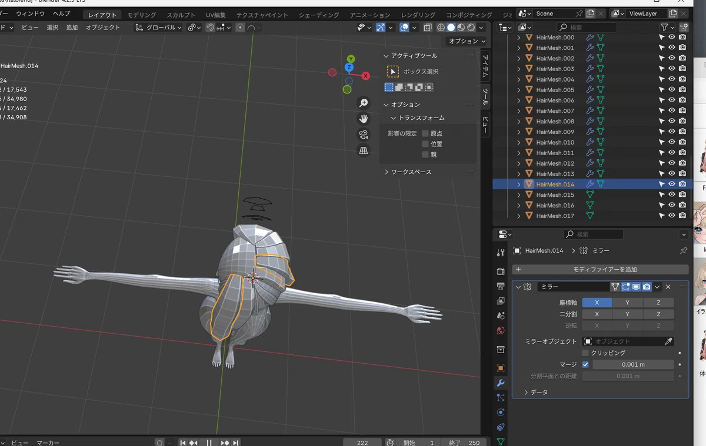Toggle snapping magnet icon in header
The image size is (706, 446).
pos(210,28)
